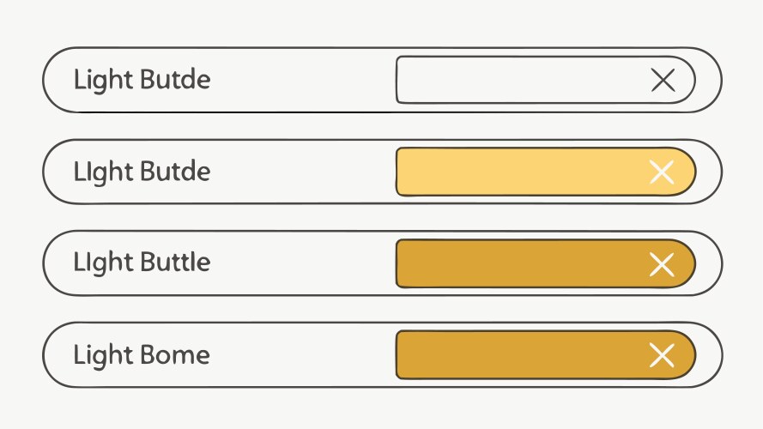This screenshot has height=429, width=763.
Task: Click the 'LIght Buttle' label text
Action: tap(142, 263)
